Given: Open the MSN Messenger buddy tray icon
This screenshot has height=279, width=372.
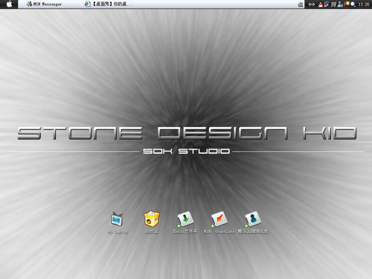Looking at the screenshot, I should 340,4.
